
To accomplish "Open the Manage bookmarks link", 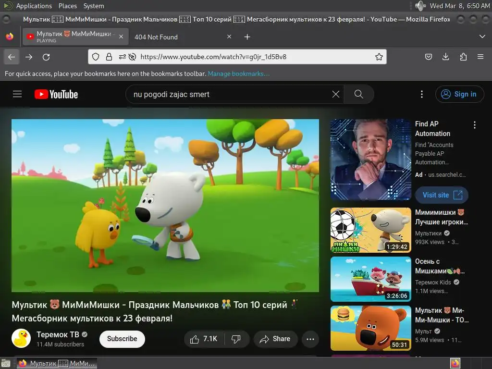I will (238, 74).
